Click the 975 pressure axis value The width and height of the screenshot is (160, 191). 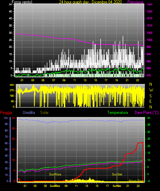[149, 75]
